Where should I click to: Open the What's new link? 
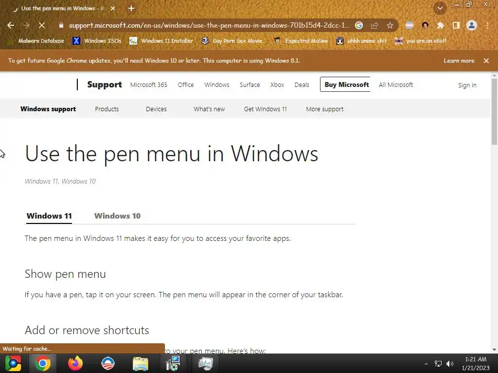point(209,109)
